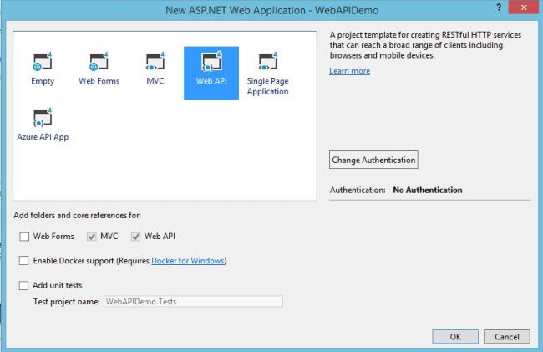The image size is (543, 352).
Task: Select the Empty project template icon
Action: coord(43,61)
